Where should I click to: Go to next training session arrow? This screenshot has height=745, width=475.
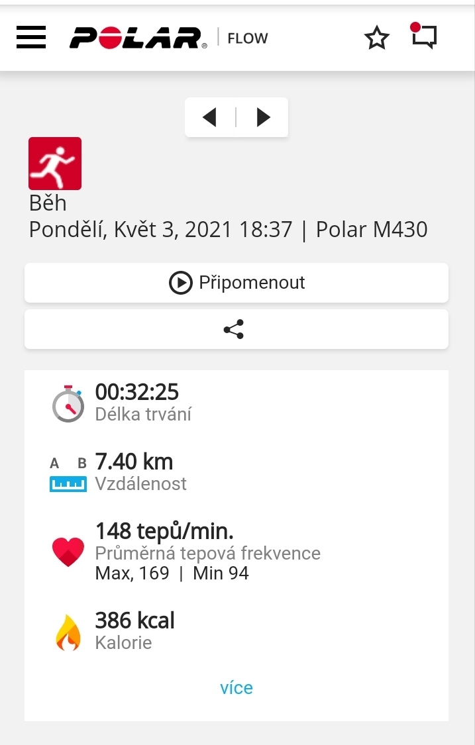click(263, 117)
